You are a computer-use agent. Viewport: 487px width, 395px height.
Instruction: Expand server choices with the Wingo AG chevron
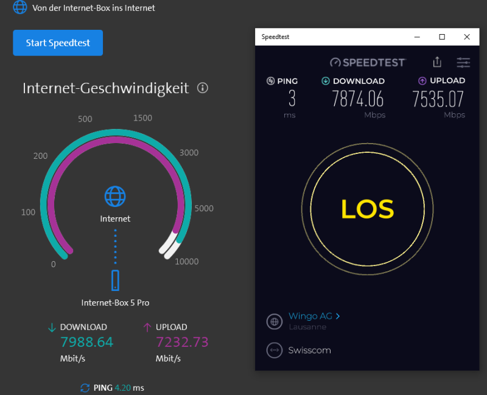coord(338,316)
